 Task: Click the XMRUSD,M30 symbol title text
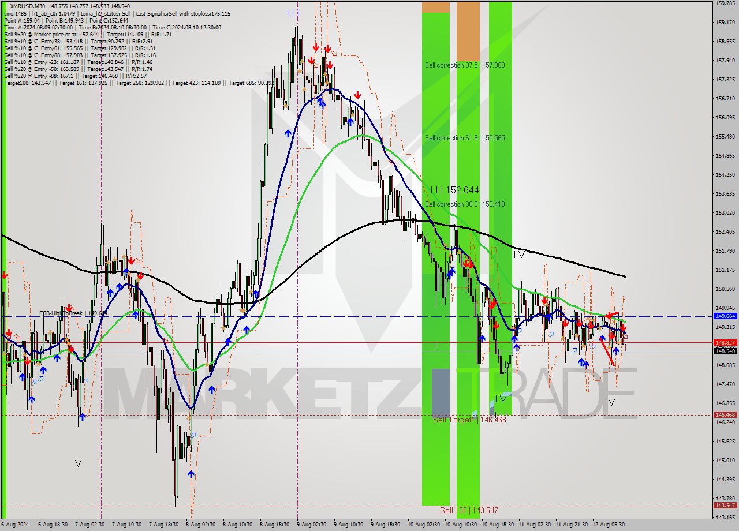27,6
